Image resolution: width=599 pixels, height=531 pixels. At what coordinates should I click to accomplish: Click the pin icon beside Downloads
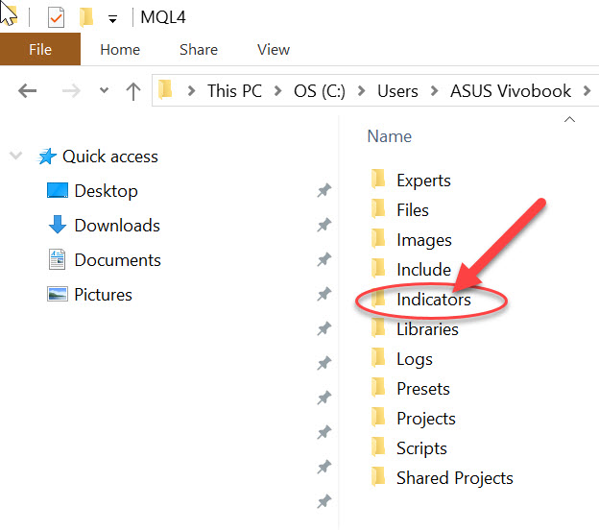pos(324,225)
